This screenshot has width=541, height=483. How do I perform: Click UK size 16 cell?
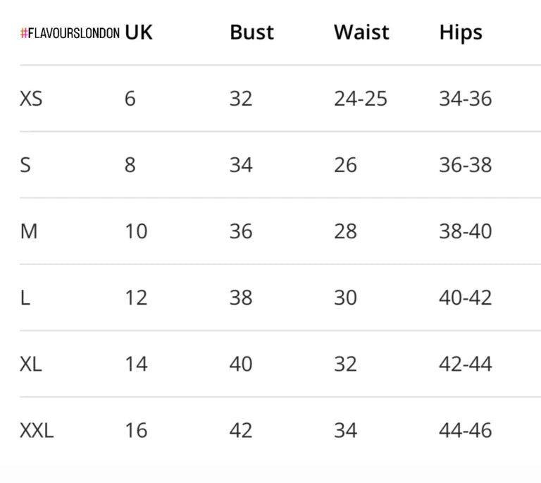(x=136, y=431)
